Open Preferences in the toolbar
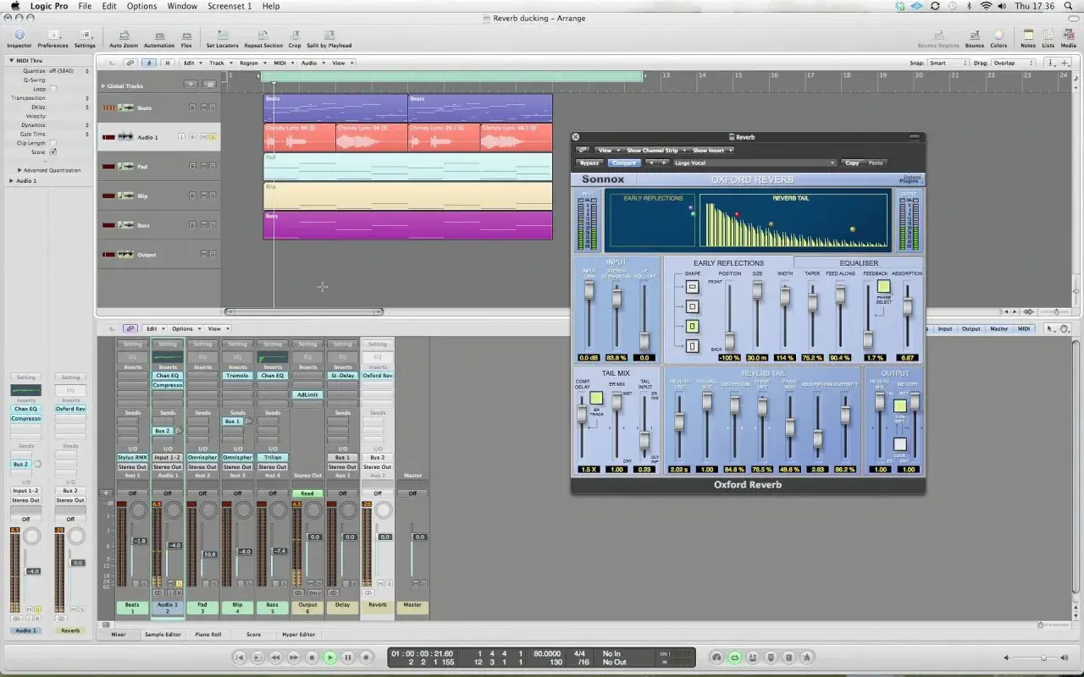The height and width of the screenshot is (677, 1084). click(x=53, y=38)
